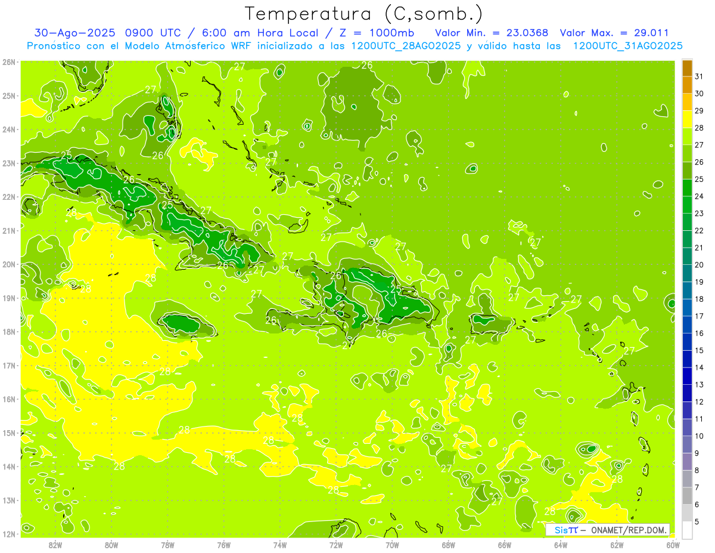715x553 pixels.
Task: Select the white legend color below 5
Action: (687, 530)
